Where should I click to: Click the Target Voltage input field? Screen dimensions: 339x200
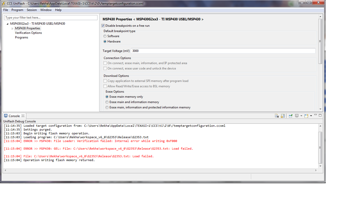223,51
